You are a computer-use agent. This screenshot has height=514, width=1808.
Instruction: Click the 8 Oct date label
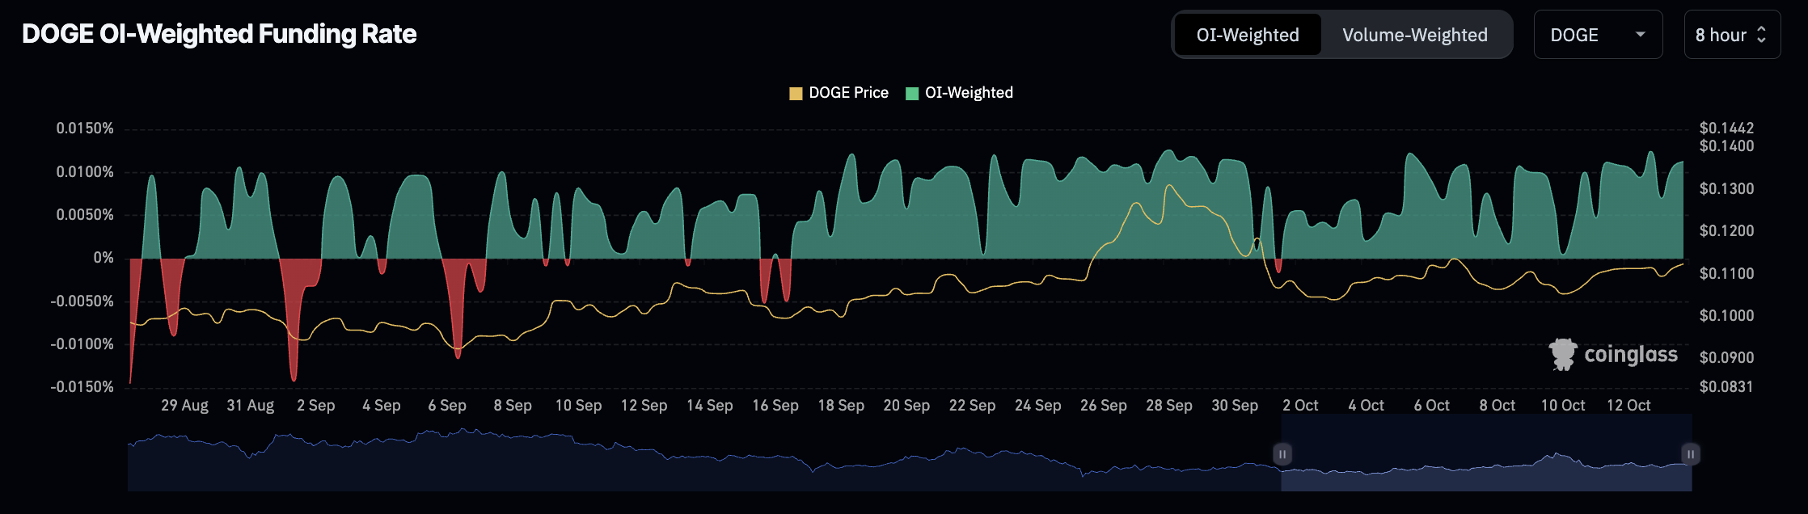1498,405
